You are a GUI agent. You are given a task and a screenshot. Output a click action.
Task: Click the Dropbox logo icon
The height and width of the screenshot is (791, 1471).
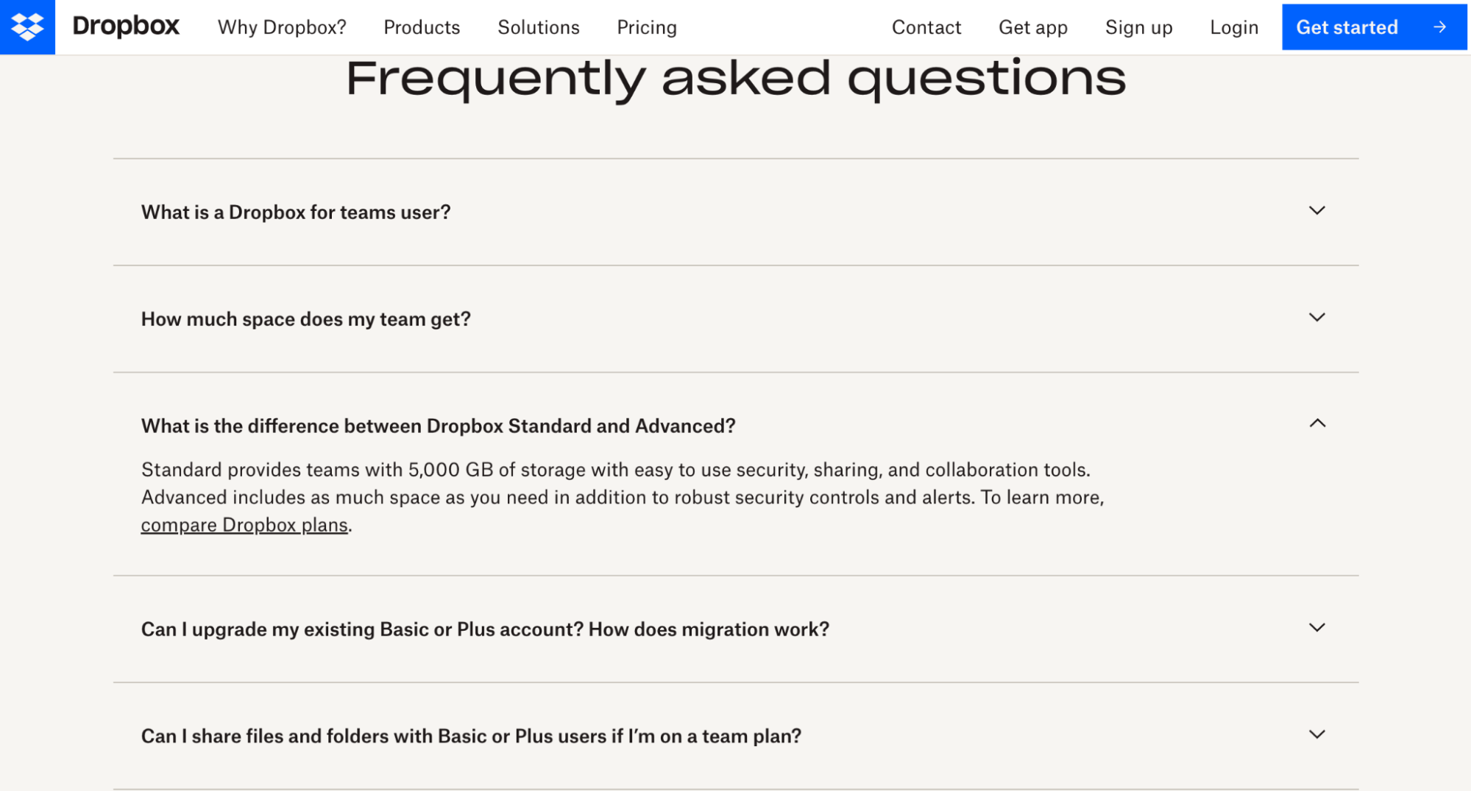(x=27, y=26)
